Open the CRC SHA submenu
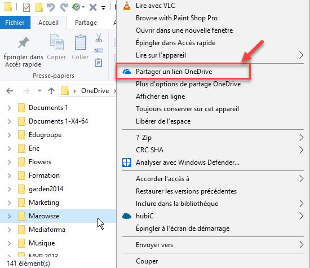 tap(213, 150)
